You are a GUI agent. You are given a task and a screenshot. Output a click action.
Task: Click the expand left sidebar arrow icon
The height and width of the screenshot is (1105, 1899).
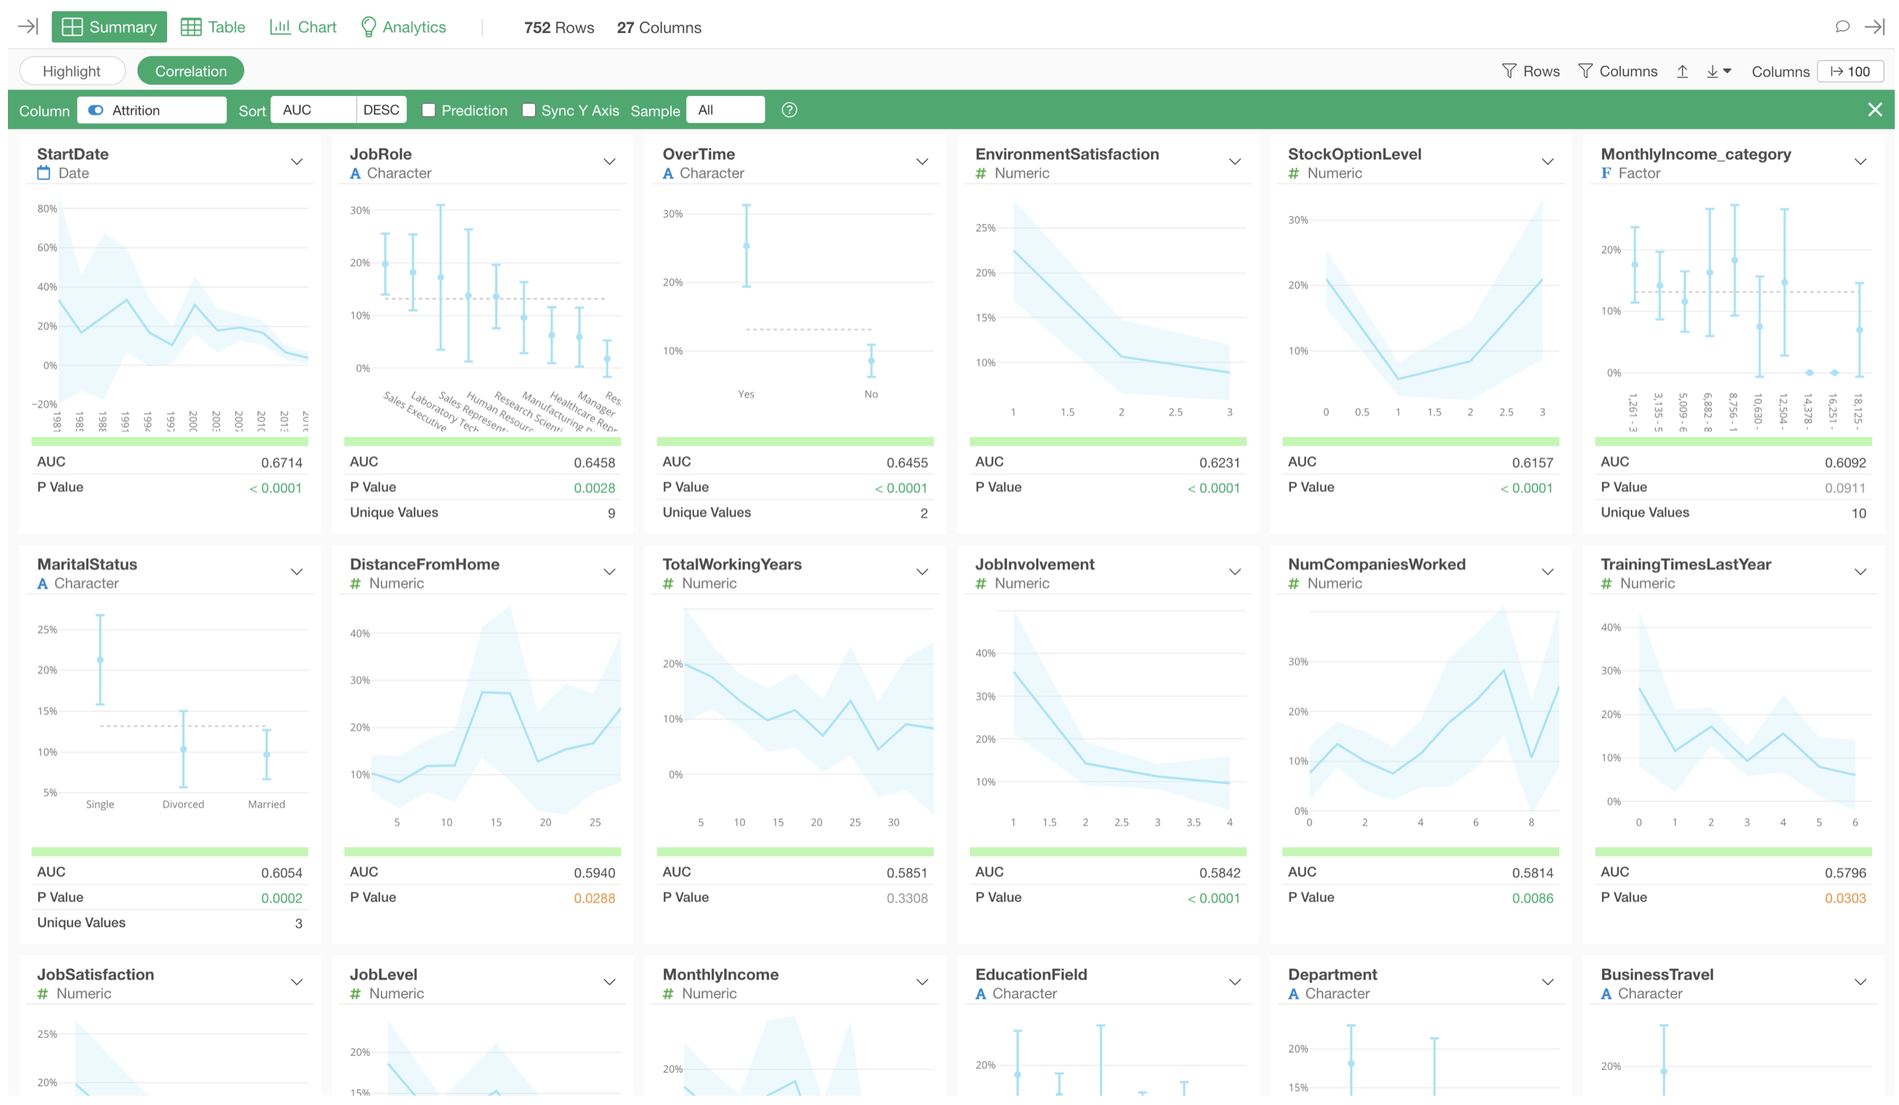pos(28,27)
